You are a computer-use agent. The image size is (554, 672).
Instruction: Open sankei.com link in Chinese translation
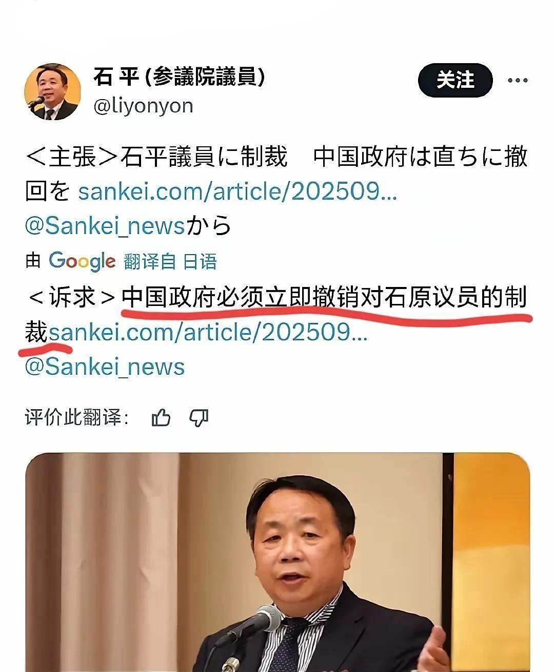[208, 333]
